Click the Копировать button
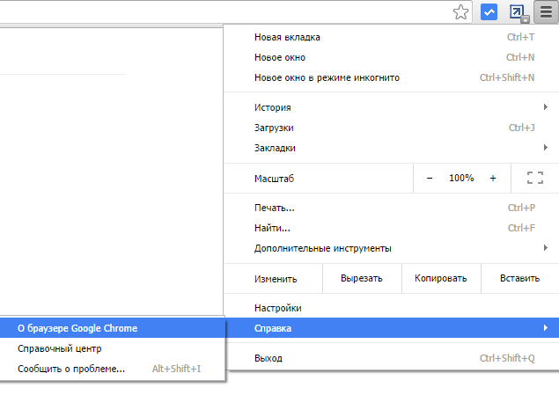Image resolution: width=559 pixels, height=417 pixels. coord(441,278)
